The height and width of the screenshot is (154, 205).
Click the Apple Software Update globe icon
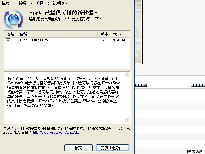coord(13,19)
